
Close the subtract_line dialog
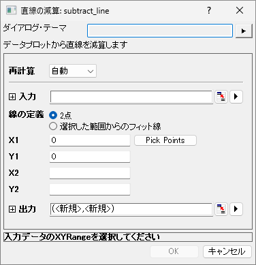click(x=240, y=10)
